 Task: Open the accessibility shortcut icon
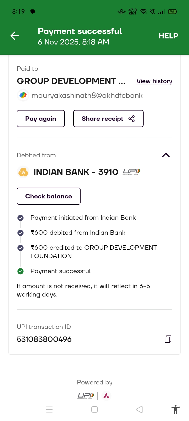(x=175, y=409)
